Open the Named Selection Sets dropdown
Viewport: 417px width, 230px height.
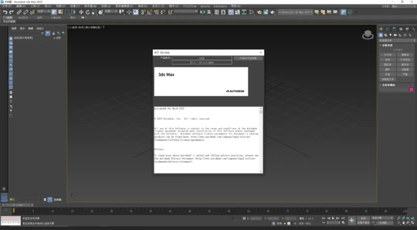pos(186,12)
